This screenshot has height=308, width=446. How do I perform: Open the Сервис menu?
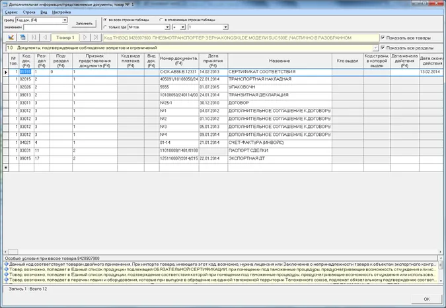pyautogui.click(x=11, y=13)
